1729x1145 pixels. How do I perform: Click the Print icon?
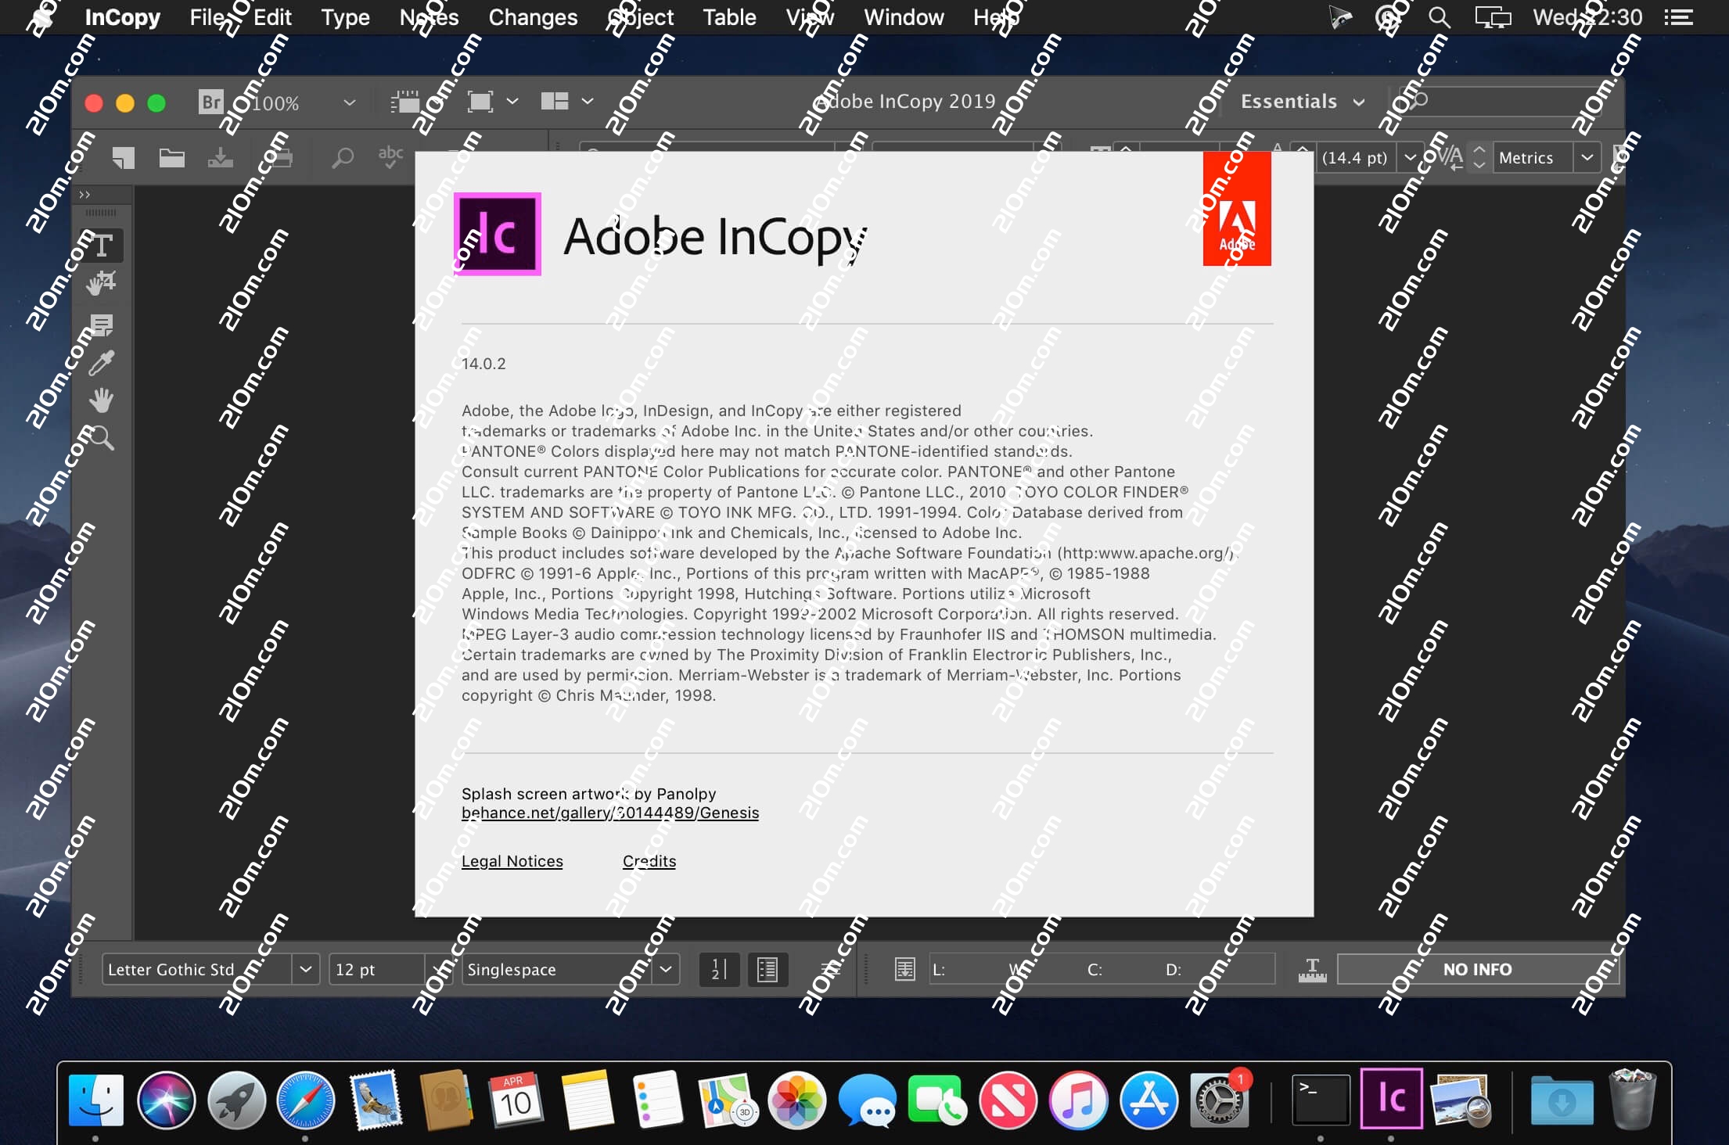click(280, 158)
